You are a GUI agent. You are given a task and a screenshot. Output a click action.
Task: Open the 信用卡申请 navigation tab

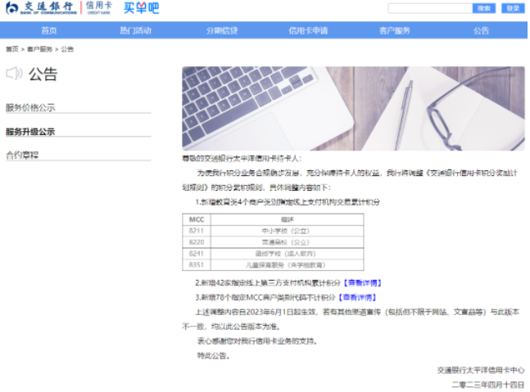pos(308,30)
